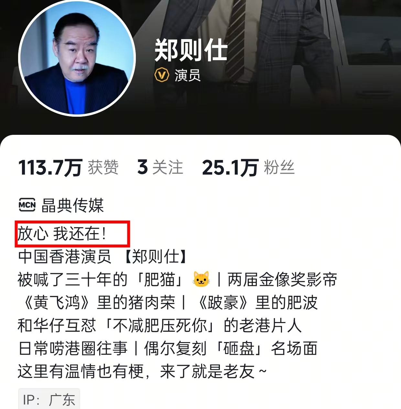Tap the 不减肥压死你 bio line
The image size is (401, 409).
[x=160, y=325]
